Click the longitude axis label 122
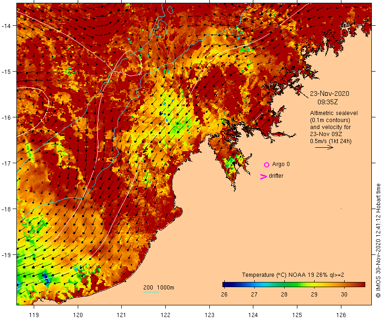The width and height of the screenshot is (384, 318). pyautogui.click(x=166, y=315)
